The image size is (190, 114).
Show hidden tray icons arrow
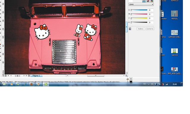148,84
